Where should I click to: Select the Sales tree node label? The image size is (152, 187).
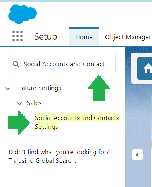(34, 103)
